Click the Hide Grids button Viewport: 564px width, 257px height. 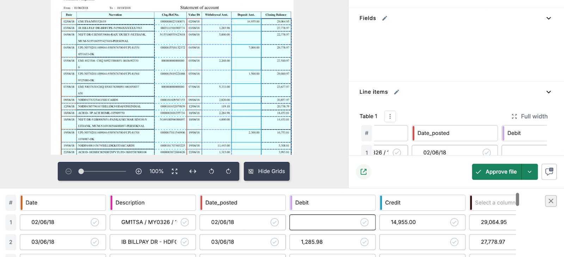click(x=266, y=171)
